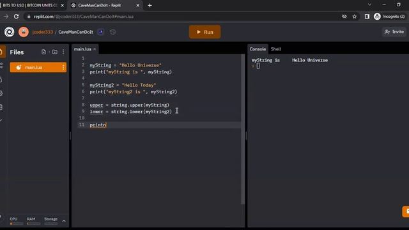Create a new file in Files
This screenshot has height=230, width=409.
43,52
